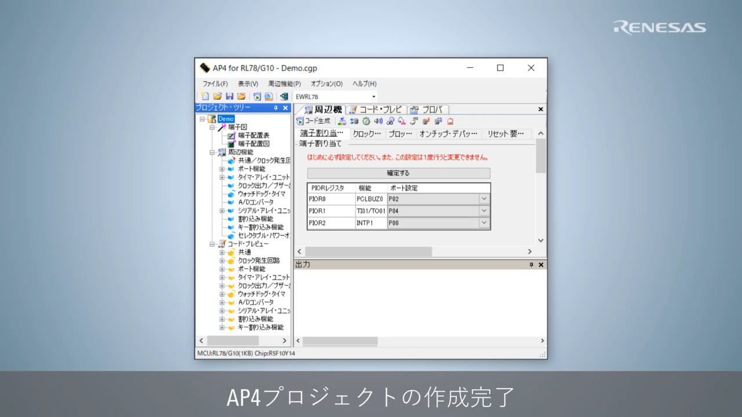742x417 pixels.
Task: Click the project tree horizontal scrollbar right arrow
Action: click(x=285, y=341)
